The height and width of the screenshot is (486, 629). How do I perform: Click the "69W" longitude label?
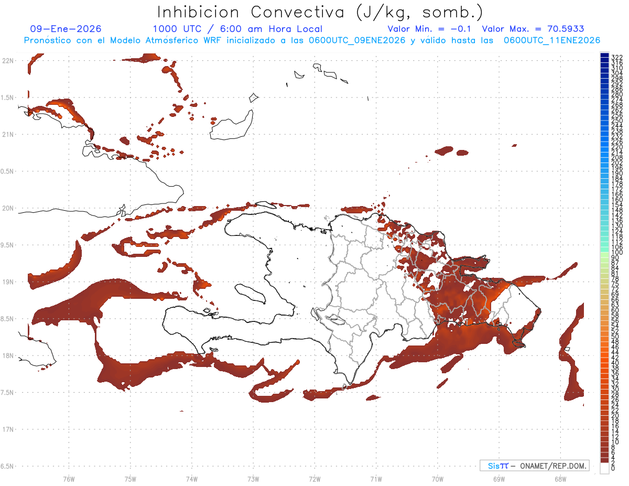tap(499, 479)
